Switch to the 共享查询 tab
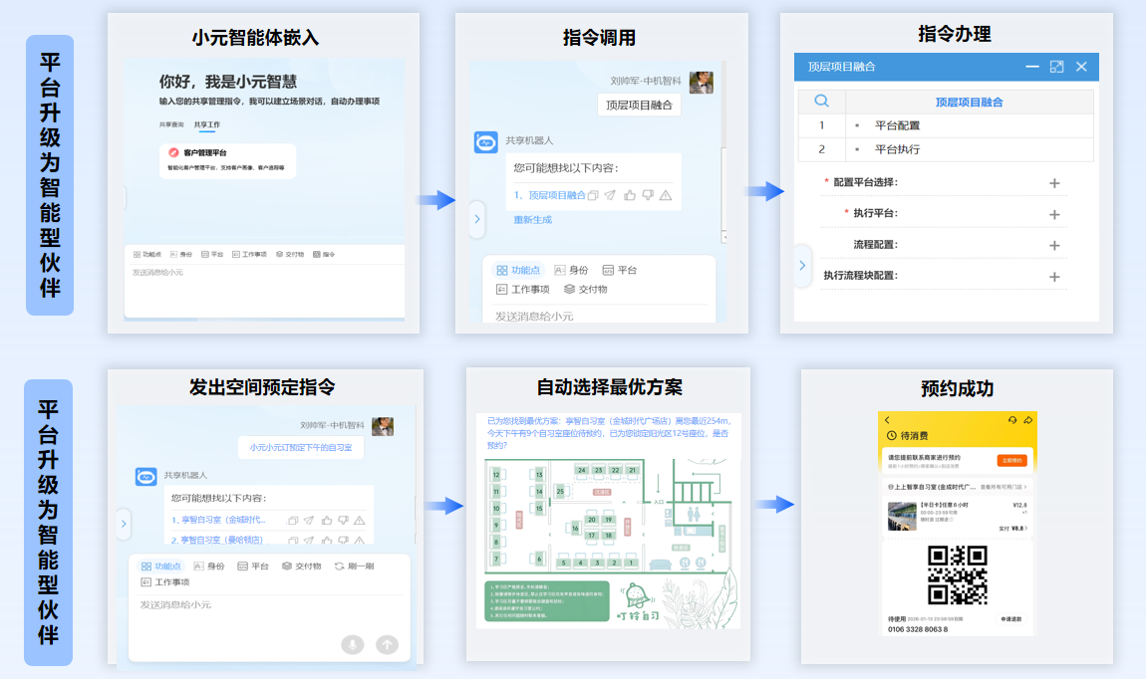 (171, 124)
